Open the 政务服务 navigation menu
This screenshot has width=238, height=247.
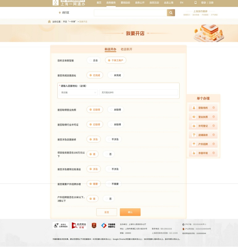pos(111,2)
